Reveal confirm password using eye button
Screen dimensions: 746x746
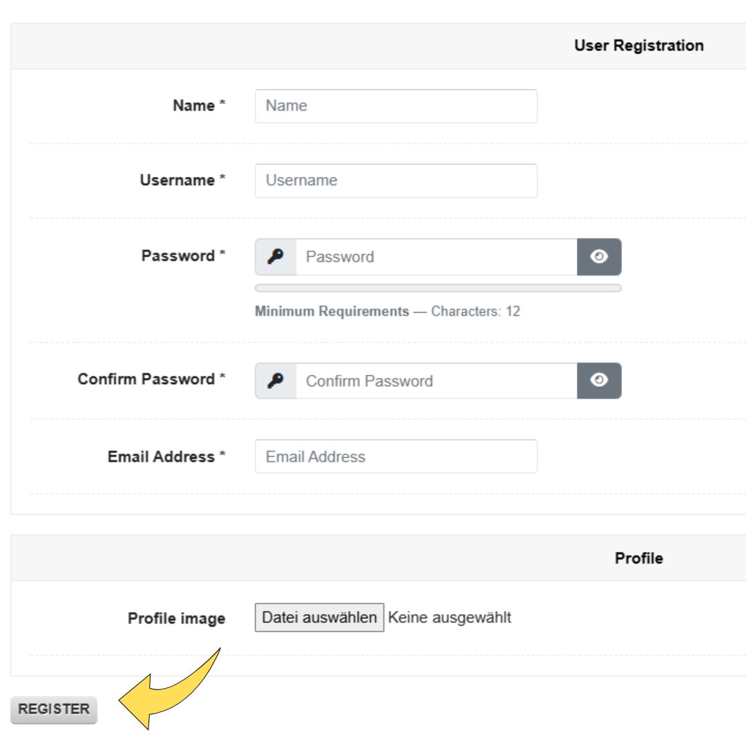point(599,381)
